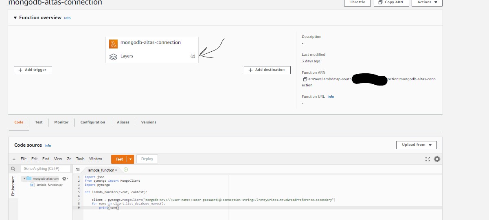The height and width of the screenshot is (220, 489).
Task: Close the lambda_function editor tab
Action: point(116,170)
